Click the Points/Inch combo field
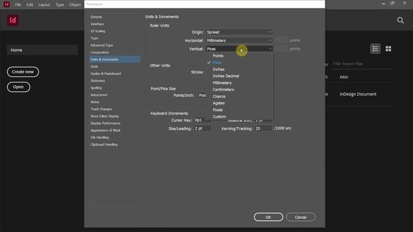The width and height of the screenshot is (413, 232). (x=202, y=95)
